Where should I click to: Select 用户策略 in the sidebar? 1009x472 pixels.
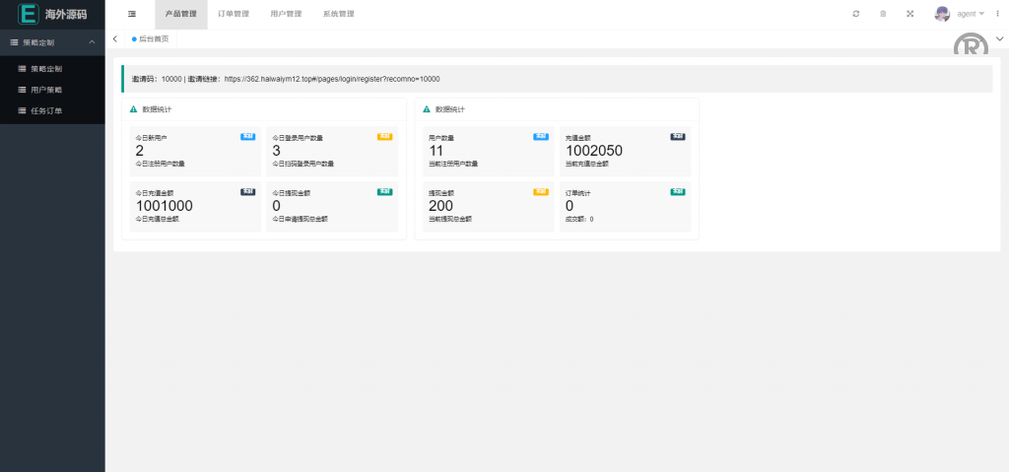point(46,90)
